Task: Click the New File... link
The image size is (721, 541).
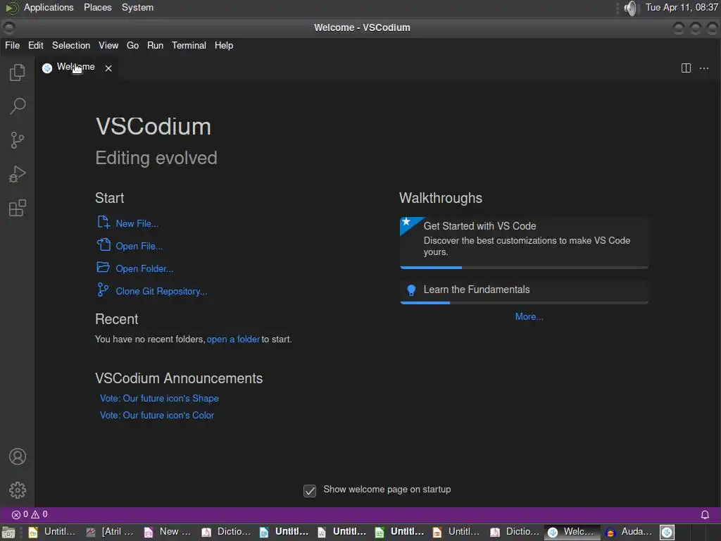Action: coord(137,223)
